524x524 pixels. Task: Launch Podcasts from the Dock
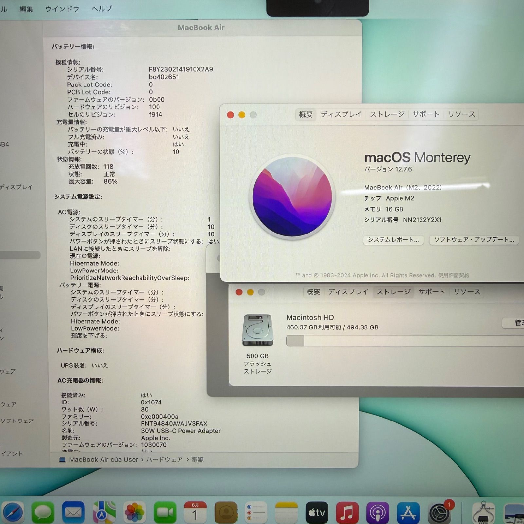378,512
